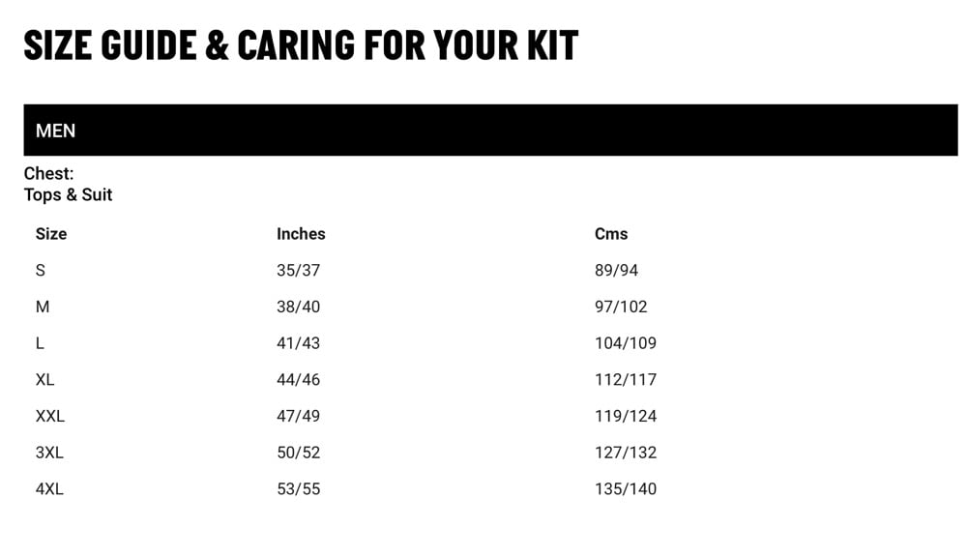Click the MEN section header bar

(x=490, y=131)
